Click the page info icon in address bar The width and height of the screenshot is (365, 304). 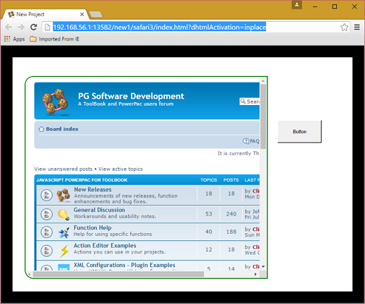(x=48, y=27)
